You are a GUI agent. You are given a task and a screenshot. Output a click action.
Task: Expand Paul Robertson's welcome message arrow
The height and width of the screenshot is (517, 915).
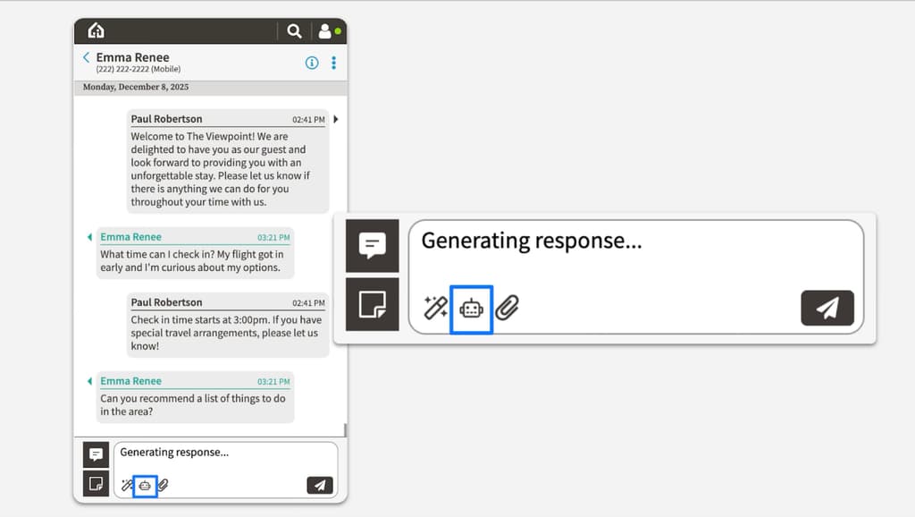pos(337,119)
